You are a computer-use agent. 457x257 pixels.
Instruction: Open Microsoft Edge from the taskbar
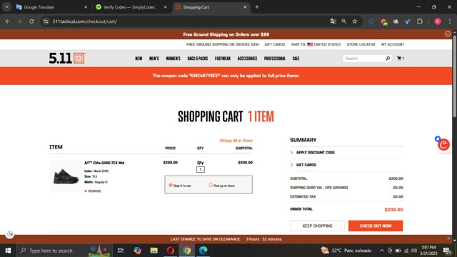[203, 251]
